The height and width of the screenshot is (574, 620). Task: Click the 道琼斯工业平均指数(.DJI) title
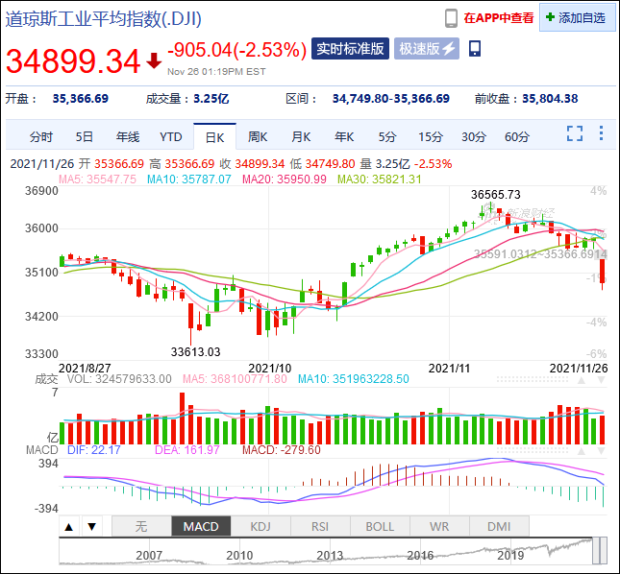pos(104,18)
